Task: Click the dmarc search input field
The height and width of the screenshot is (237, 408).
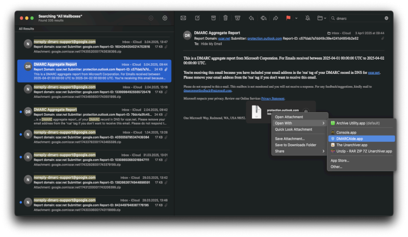Action: [x=357, y=18]
